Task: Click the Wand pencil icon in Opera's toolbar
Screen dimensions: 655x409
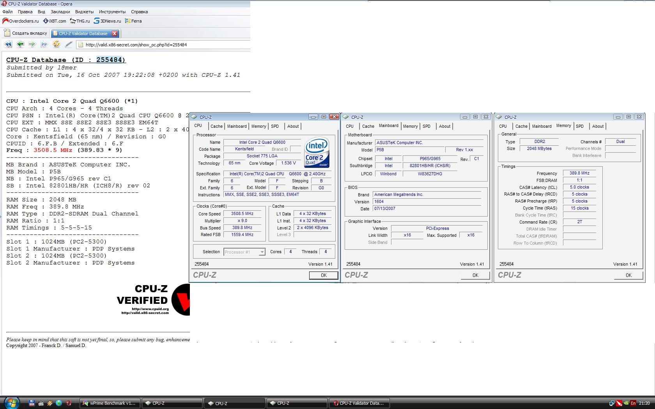Action: coord(69,44)
